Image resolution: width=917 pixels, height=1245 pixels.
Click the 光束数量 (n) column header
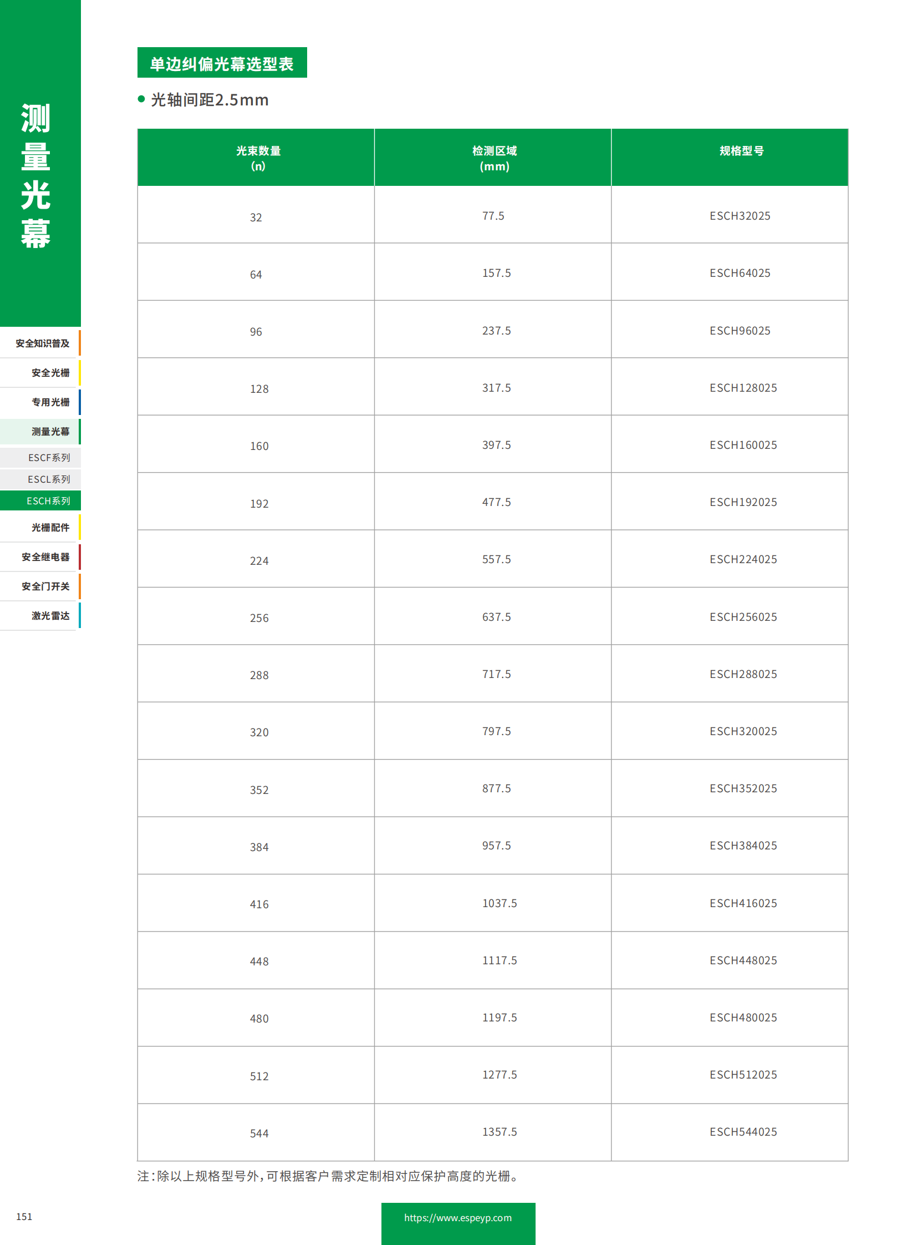pos(258,158)
